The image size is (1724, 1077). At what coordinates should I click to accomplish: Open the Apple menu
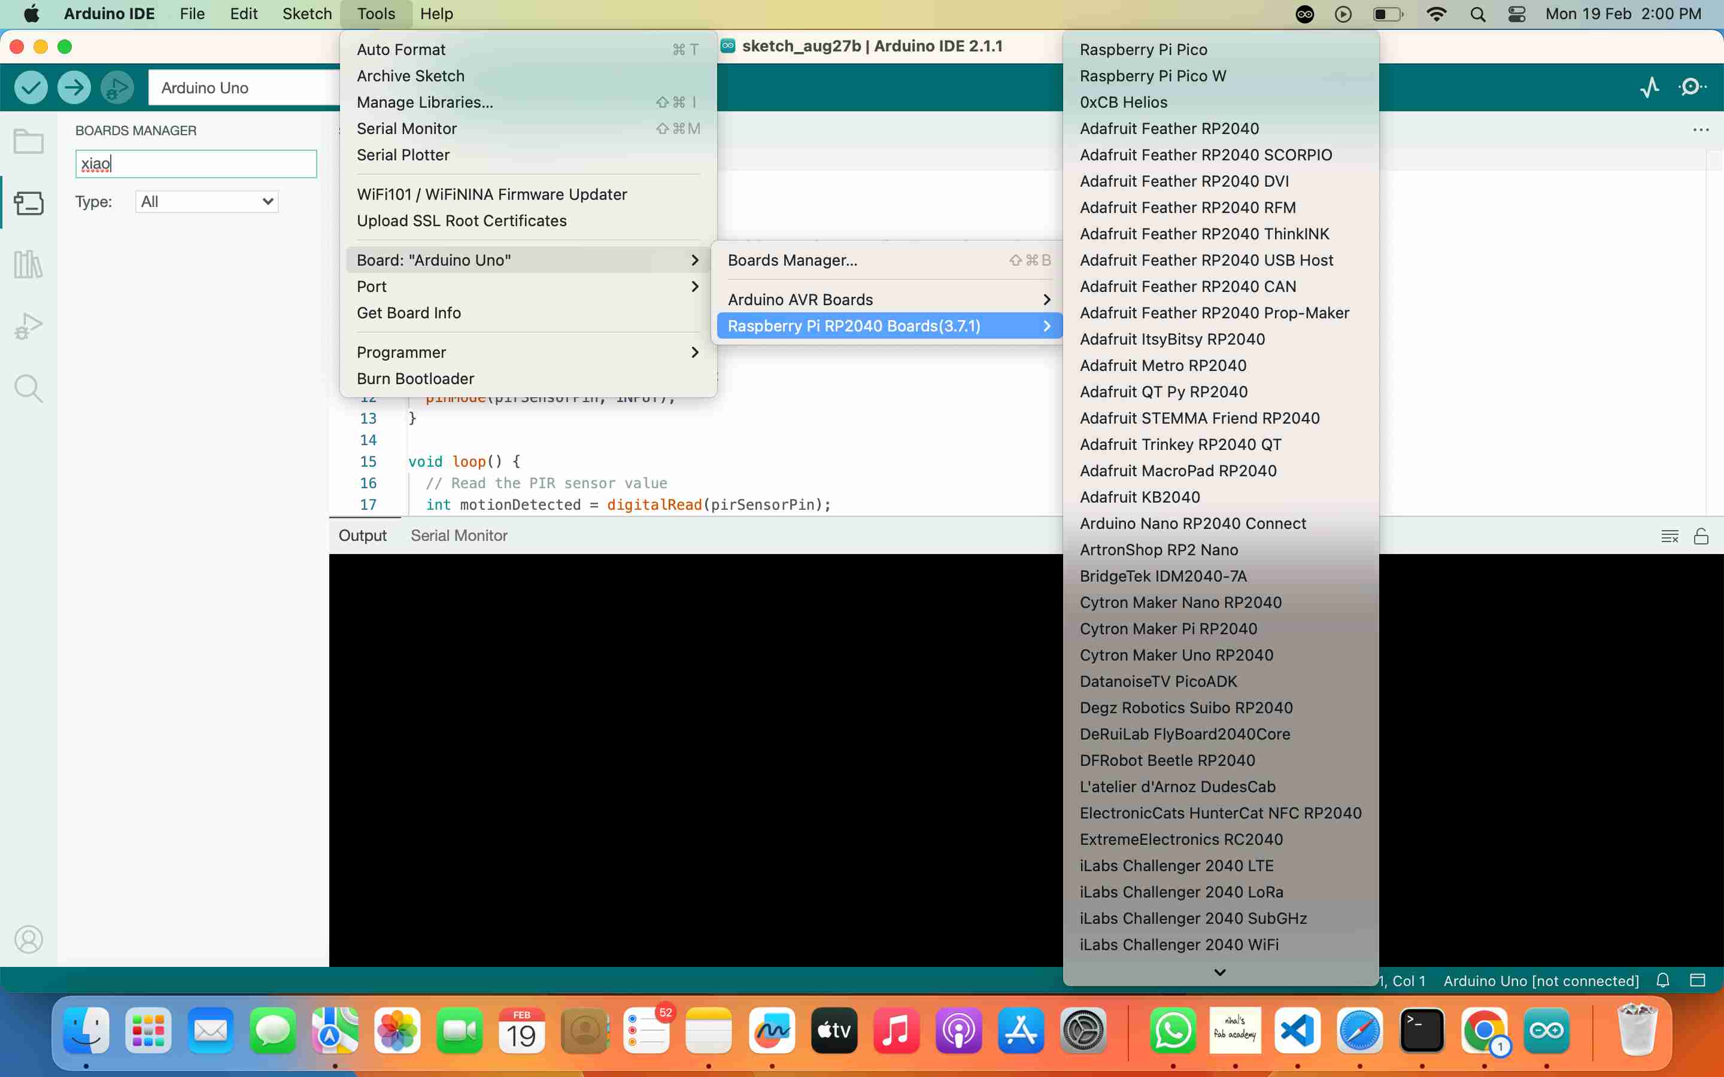pyautogui.click(x=32, y=14)
